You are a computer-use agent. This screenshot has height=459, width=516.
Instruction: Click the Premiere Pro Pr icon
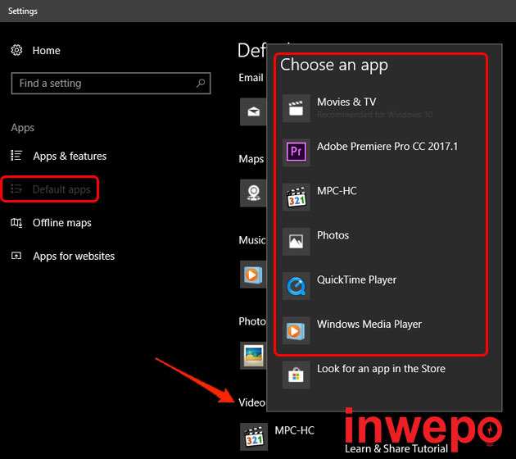296,152
